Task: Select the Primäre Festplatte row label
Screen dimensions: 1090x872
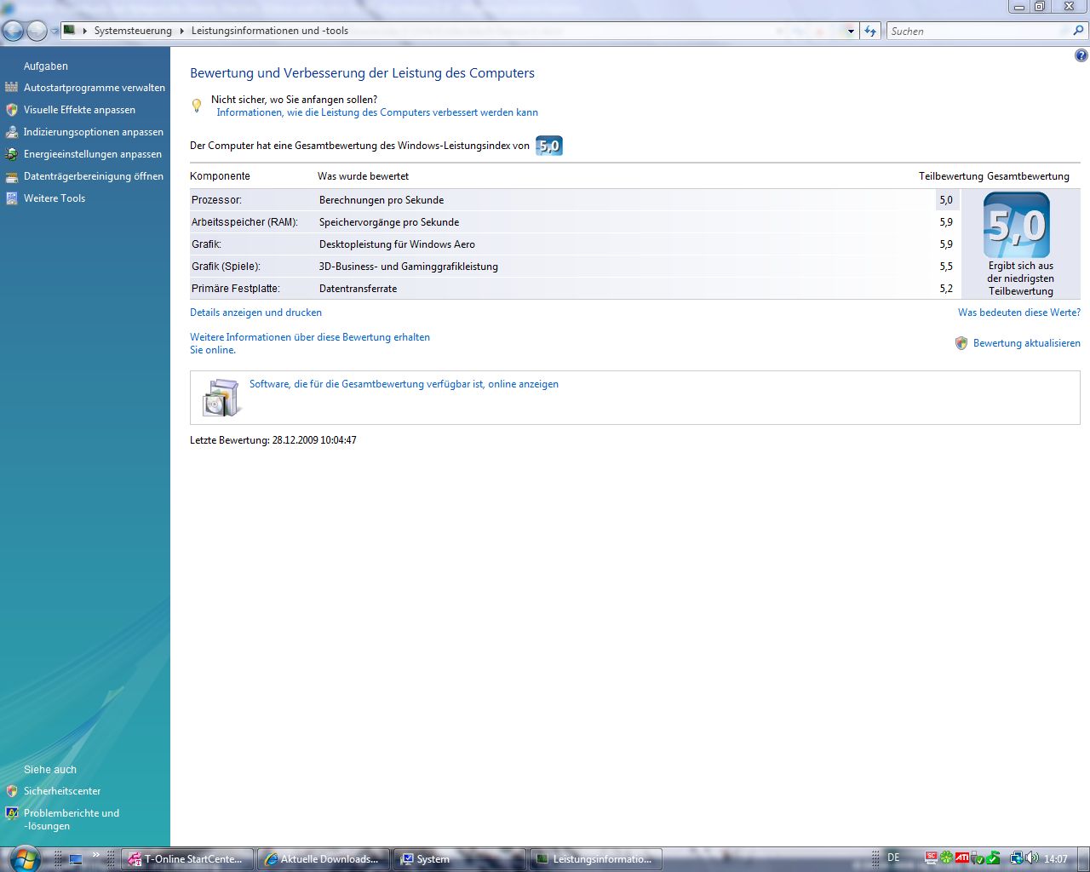Action: click(x=235, y=289)
